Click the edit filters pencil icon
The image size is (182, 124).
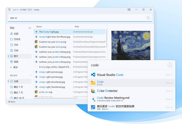30,28
